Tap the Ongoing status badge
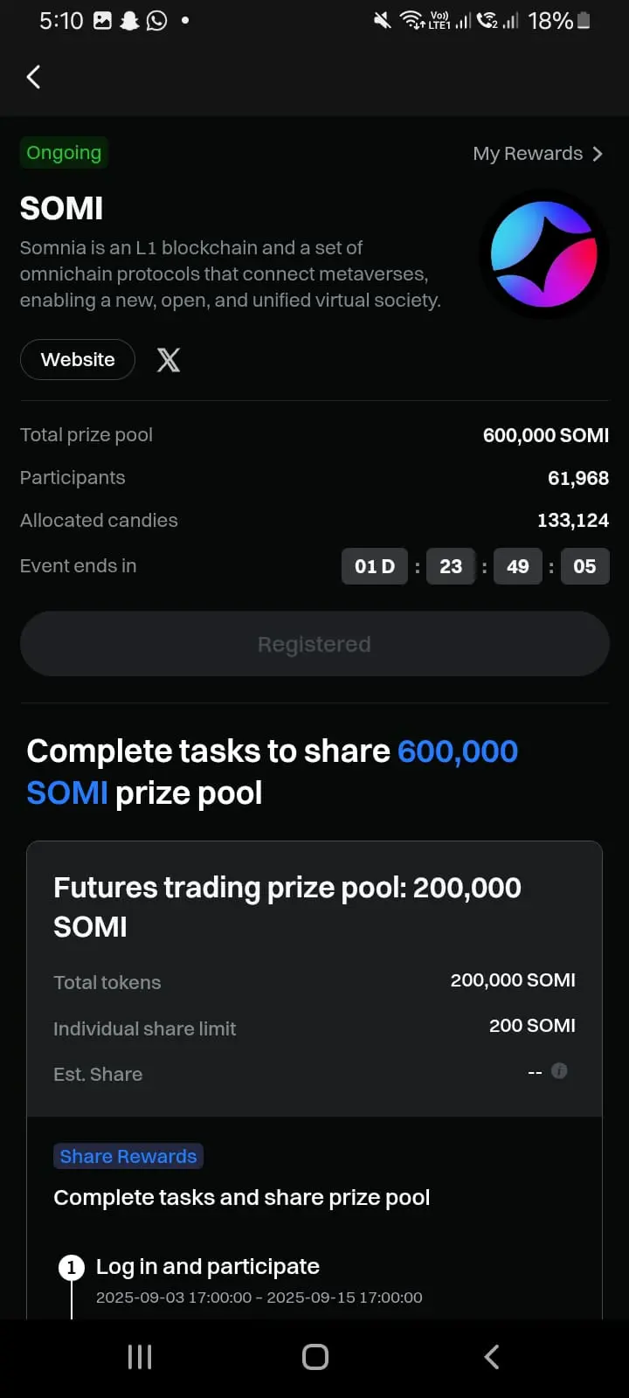629x1398 pixels. click(x=64, y=153)
